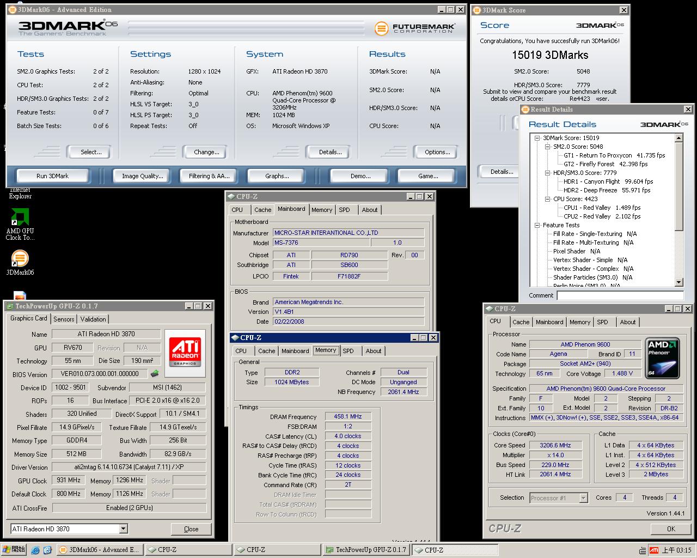Click the Bus Speed 229.0 MHz value

[555, 465]
